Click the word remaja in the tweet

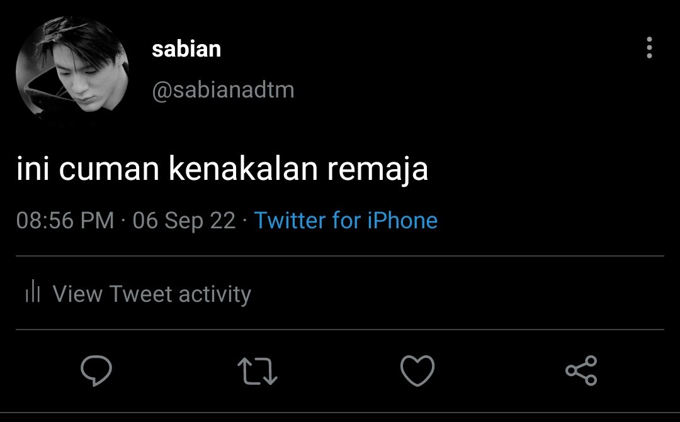(x=377, y=170)
